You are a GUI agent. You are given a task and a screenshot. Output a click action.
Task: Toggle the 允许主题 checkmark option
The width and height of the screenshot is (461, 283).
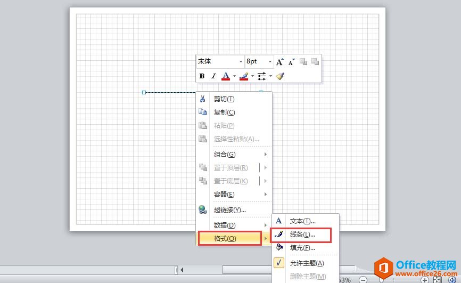point(302,263)
